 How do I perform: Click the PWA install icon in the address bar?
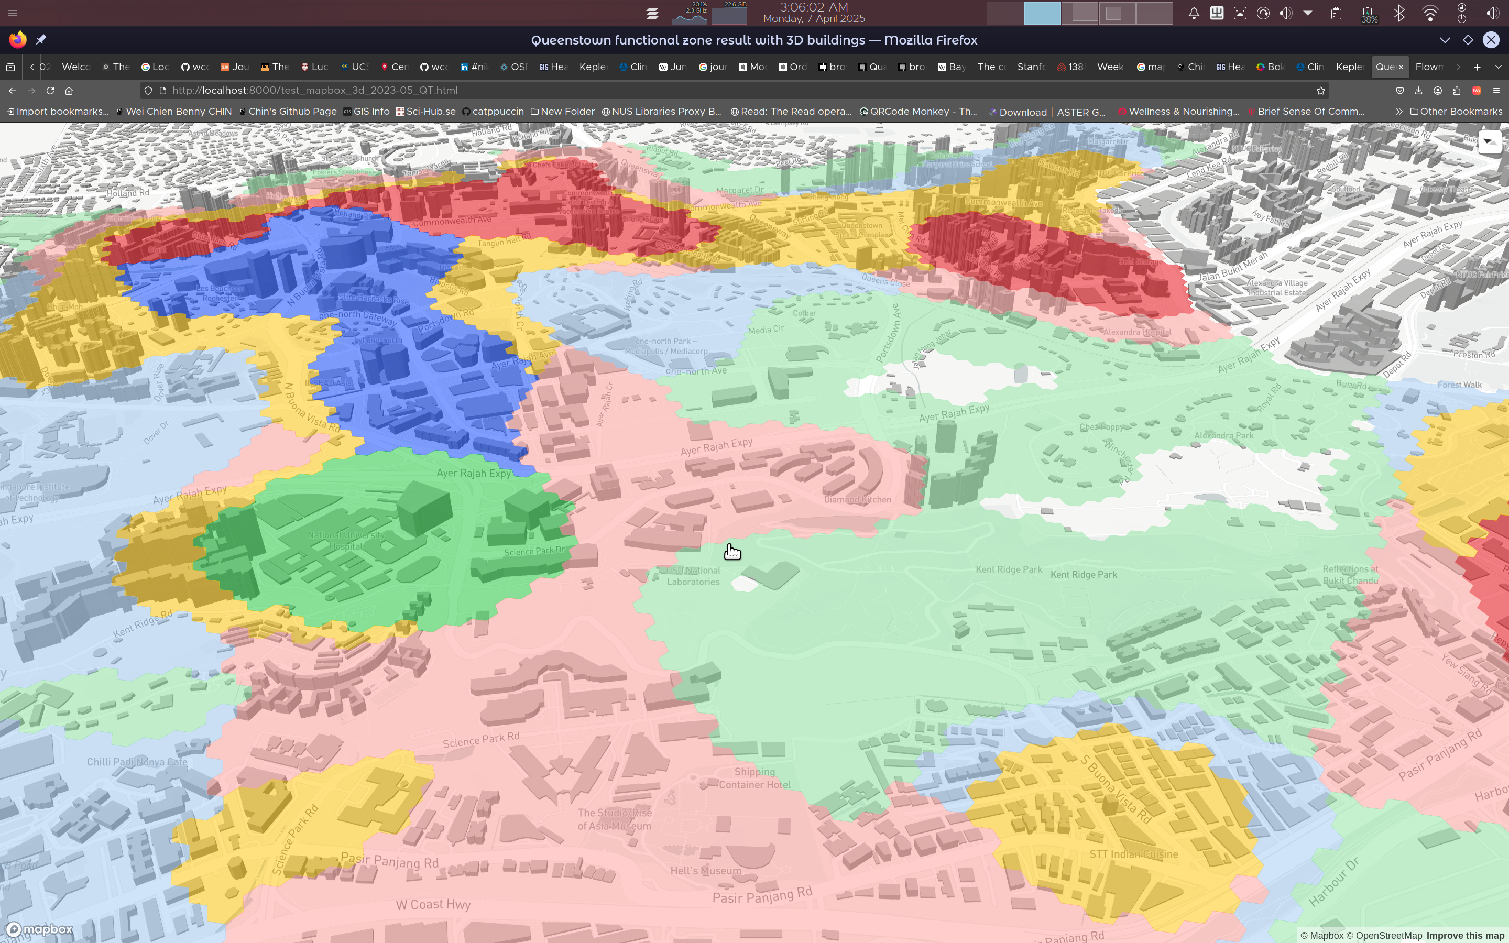1476,91
